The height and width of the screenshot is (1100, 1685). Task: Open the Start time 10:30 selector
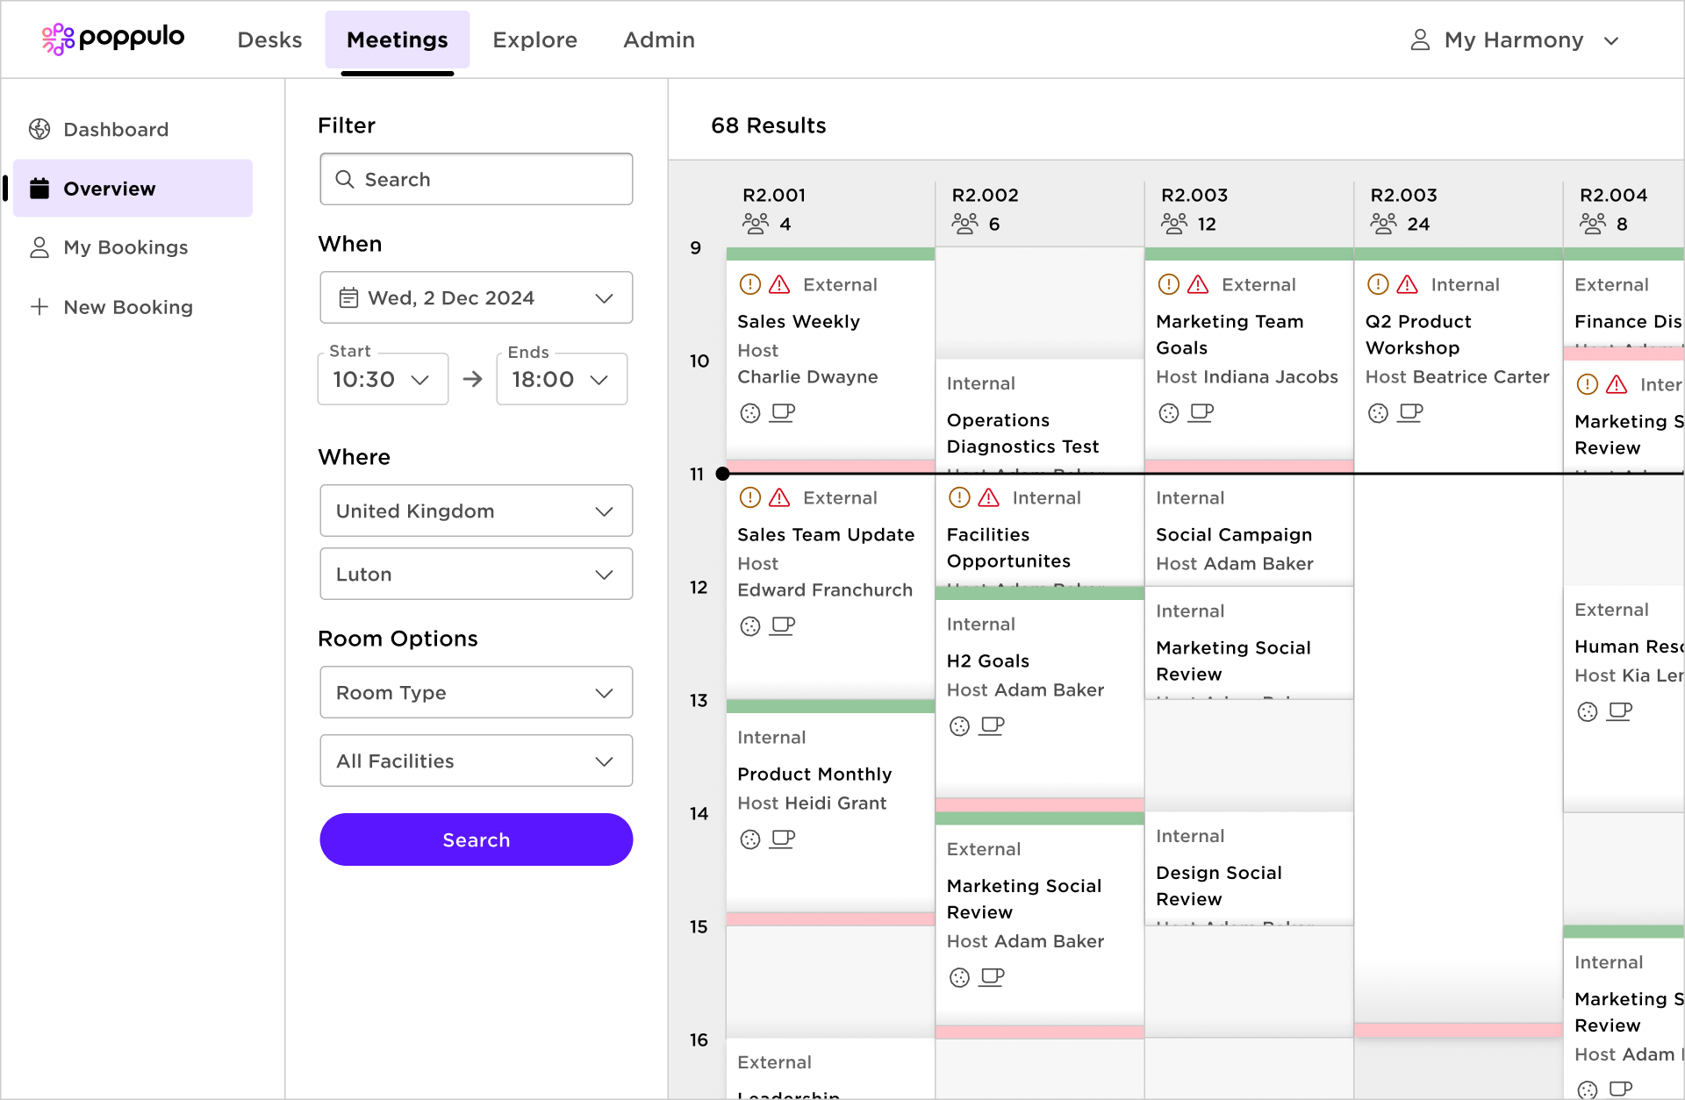383,379
